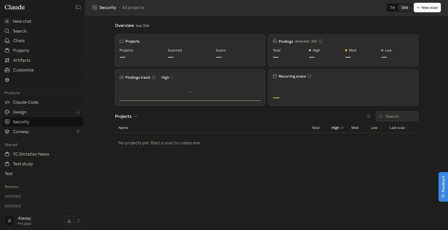Start a New chat

coord(43,21)
